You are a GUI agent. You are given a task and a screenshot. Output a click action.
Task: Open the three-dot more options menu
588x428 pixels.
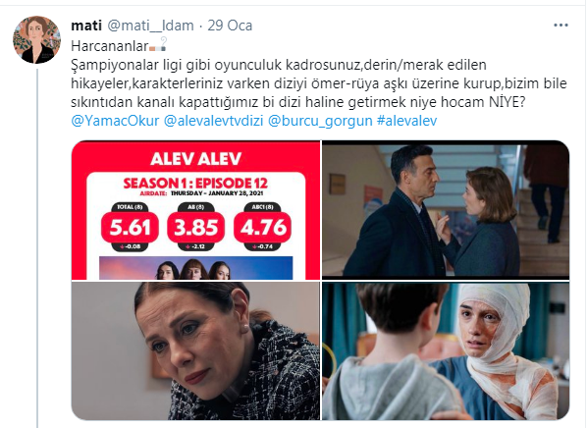click(x=561, y=26)
